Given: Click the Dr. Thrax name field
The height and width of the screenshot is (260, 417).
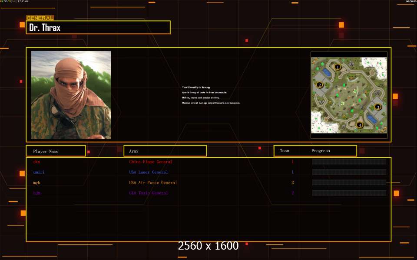Looking at the screenshot, I should pyautogui.click(x=98, y=28).
